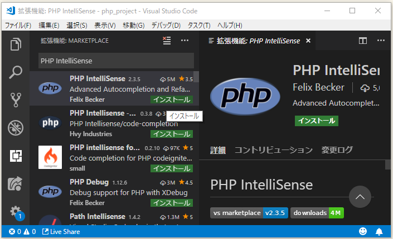This screenshot has height=239, width=393.
Task: Click the 拡張機能: MARKETPLACE panel title
Action: coord(75,41)
